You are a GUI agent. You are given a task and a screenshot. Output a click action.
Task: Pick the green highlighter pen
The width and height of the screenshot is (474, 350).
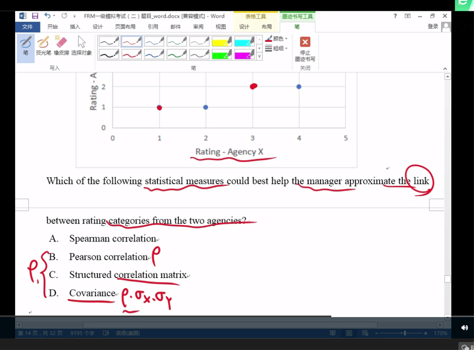[222, 54]
